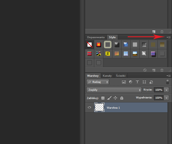Toggle the layer filtering switch
This screenshot has width=172, height=144.
pos(167,82)
